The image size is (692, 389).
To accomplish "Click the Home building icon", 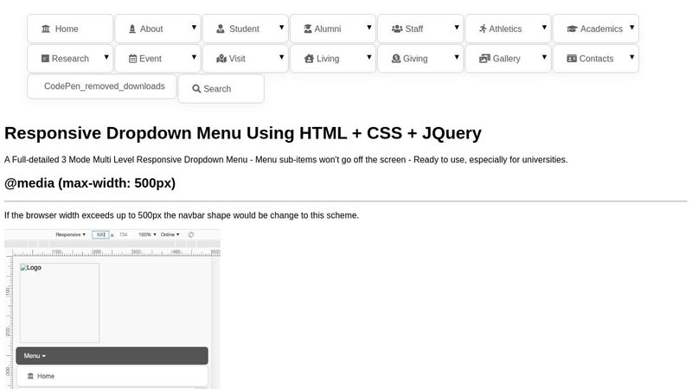I will pos(46,29).
